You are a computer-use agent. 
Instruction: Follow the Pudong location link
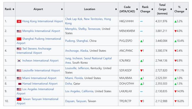(x=70, y=41)
